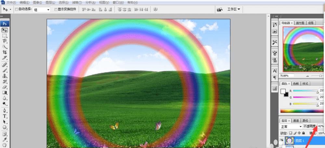
Task: Select the Path Selection tool
Action: click(x=5, y=122)
